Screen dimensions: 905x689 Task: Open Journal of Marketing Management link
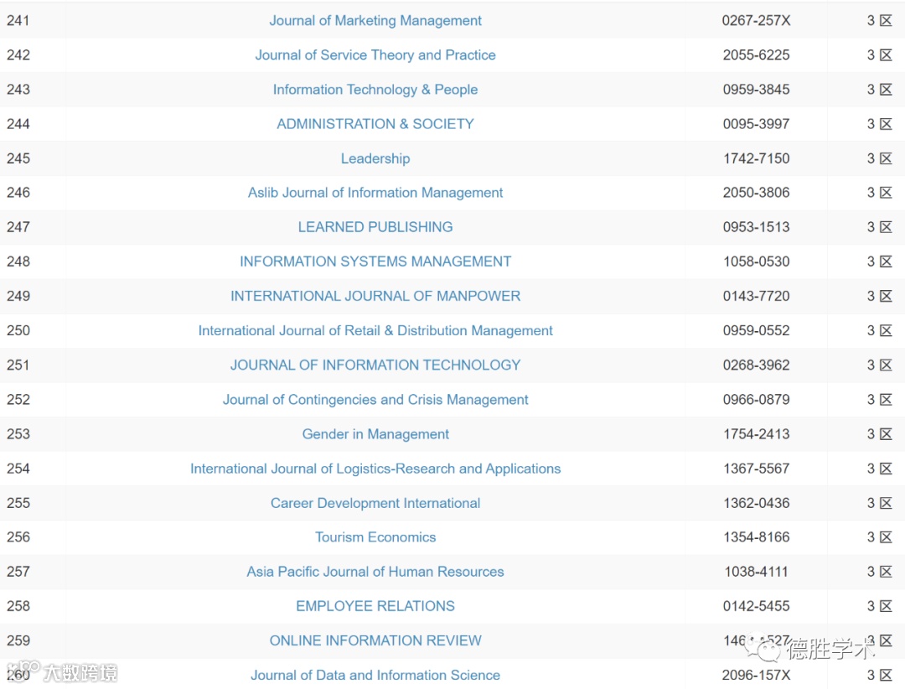[x=375, y=21]
